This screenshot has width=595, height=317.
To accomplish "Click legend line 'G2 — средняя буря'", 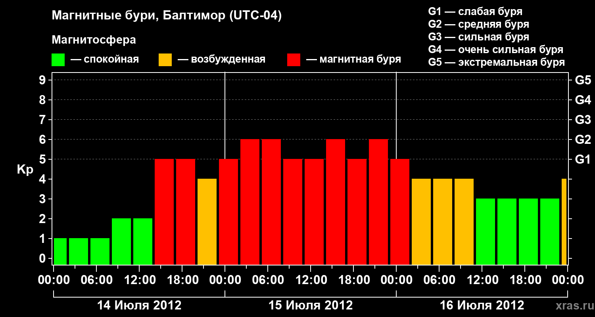I will coord(478,24).
